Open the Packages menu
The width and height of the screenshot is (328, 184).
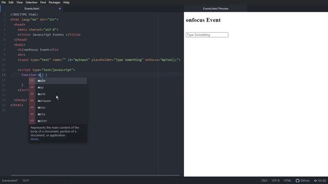click(54, 2)
